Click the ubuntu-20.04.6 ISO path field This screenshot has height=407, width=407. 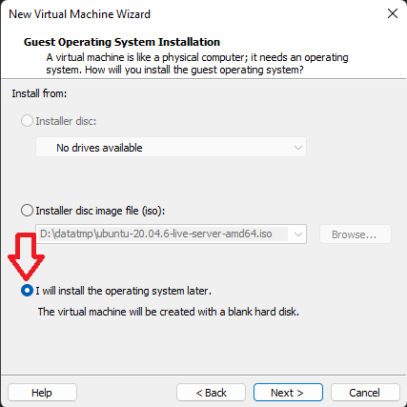coord(163,234)
